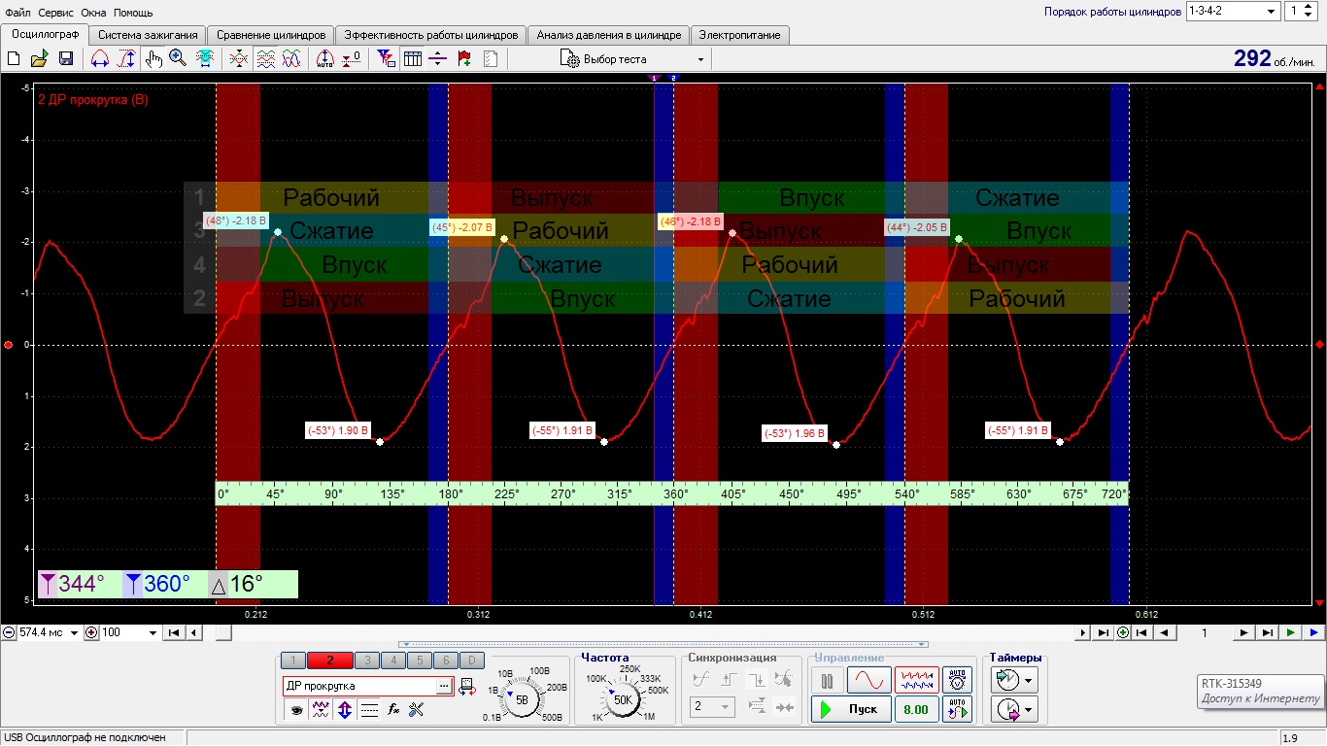Toggle sine wave analog mode button
This screenshot has width=1327, height=746.
coord(868,679)
